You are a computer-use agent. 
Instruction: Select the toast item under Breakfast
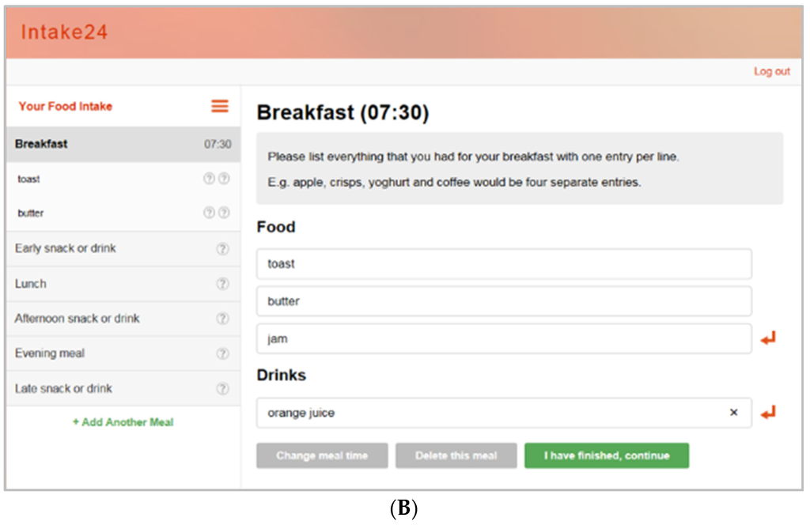(29, 179)
